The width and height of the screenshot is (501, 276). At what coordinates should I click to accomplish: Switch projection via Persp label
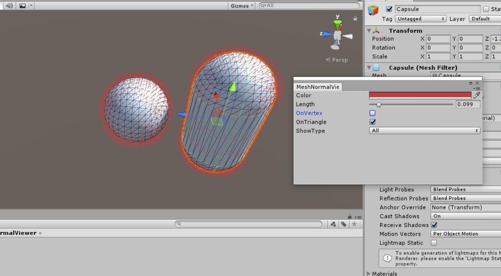[x=337, y=60]
